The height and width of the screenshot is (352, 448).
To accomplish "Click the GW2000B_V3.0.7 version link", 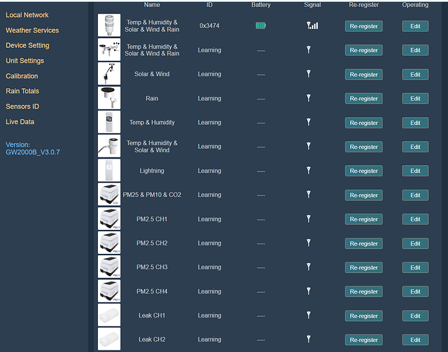I will 32,152.
